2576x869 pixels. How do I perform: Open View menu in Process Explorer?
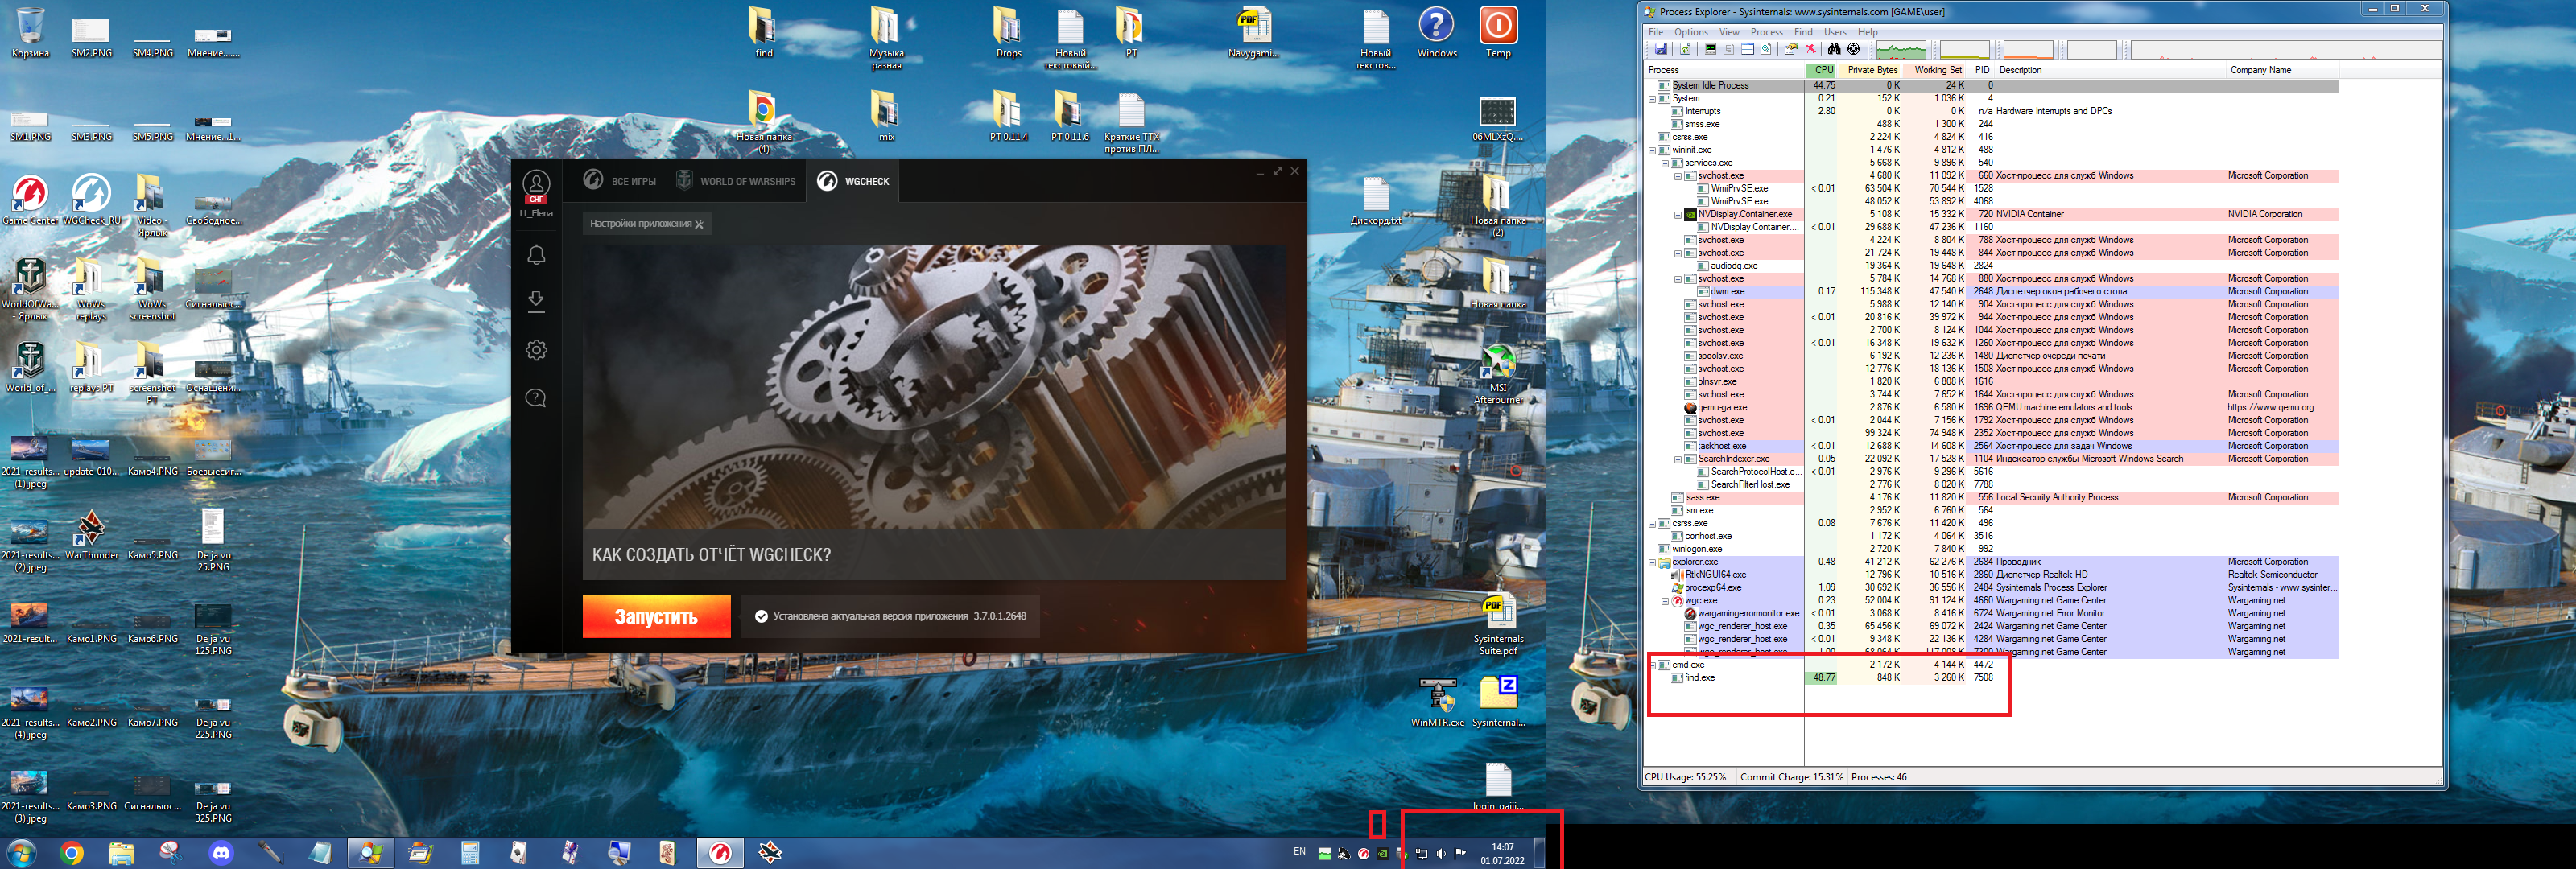tap(1730, 33)
